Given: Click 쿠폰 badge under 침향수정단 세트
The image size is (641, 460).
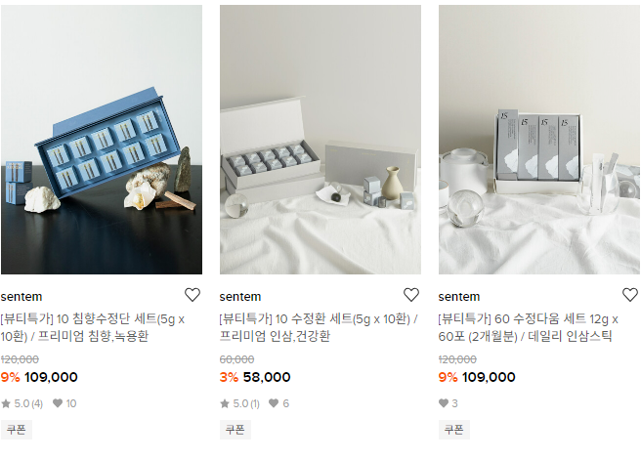Looking at the screenshot, I should (x=17, y=429).
